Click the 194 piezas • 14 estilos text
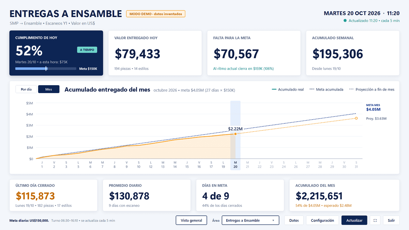 coord(132,68)
